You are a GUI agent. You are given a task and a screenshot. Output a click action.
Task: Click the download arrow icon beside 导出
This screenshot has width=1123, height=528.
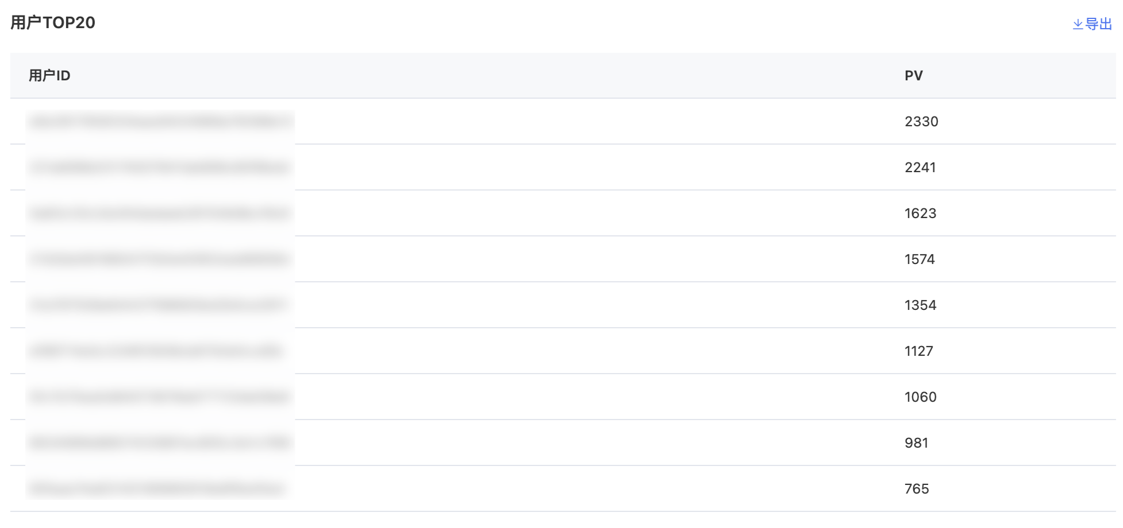[x=1078, y=24]
